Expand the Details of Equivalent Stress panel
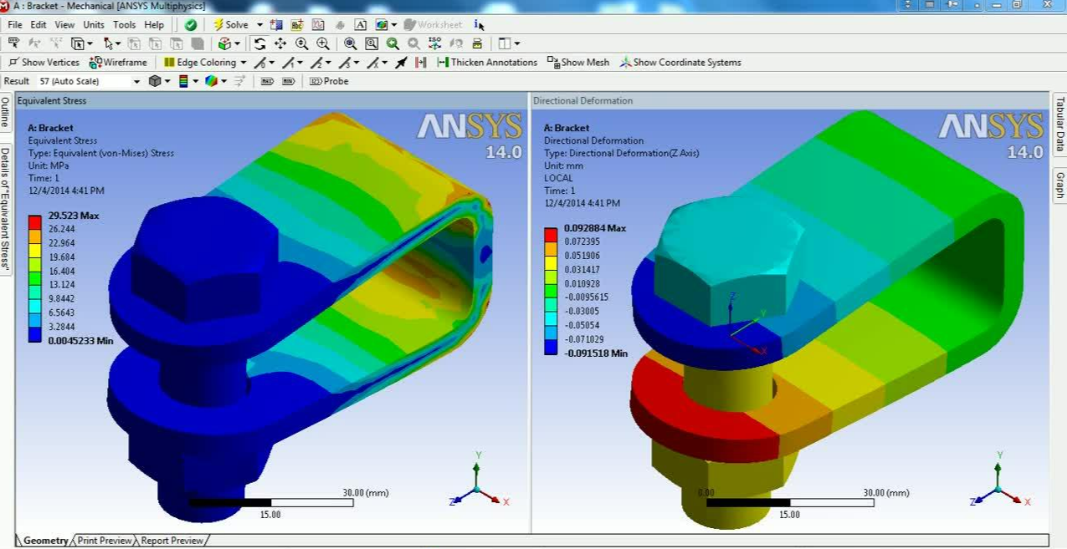1067x549 pixels. (x=5, y=209)
